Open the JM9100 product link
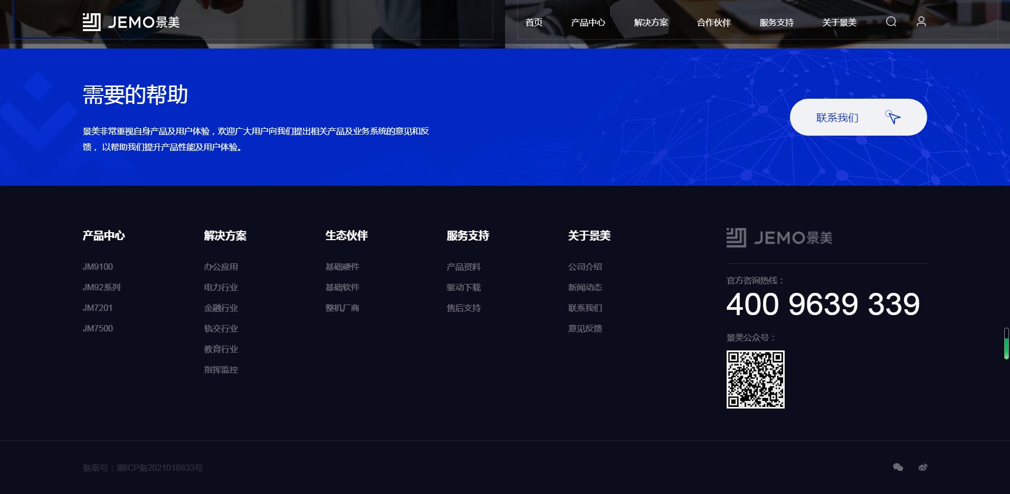This screenshot has width=1010, height=494. click(98, 267)
